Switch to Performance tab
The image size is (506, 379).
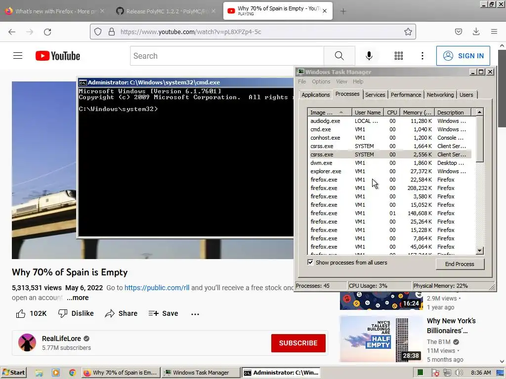tap(406, 95)
